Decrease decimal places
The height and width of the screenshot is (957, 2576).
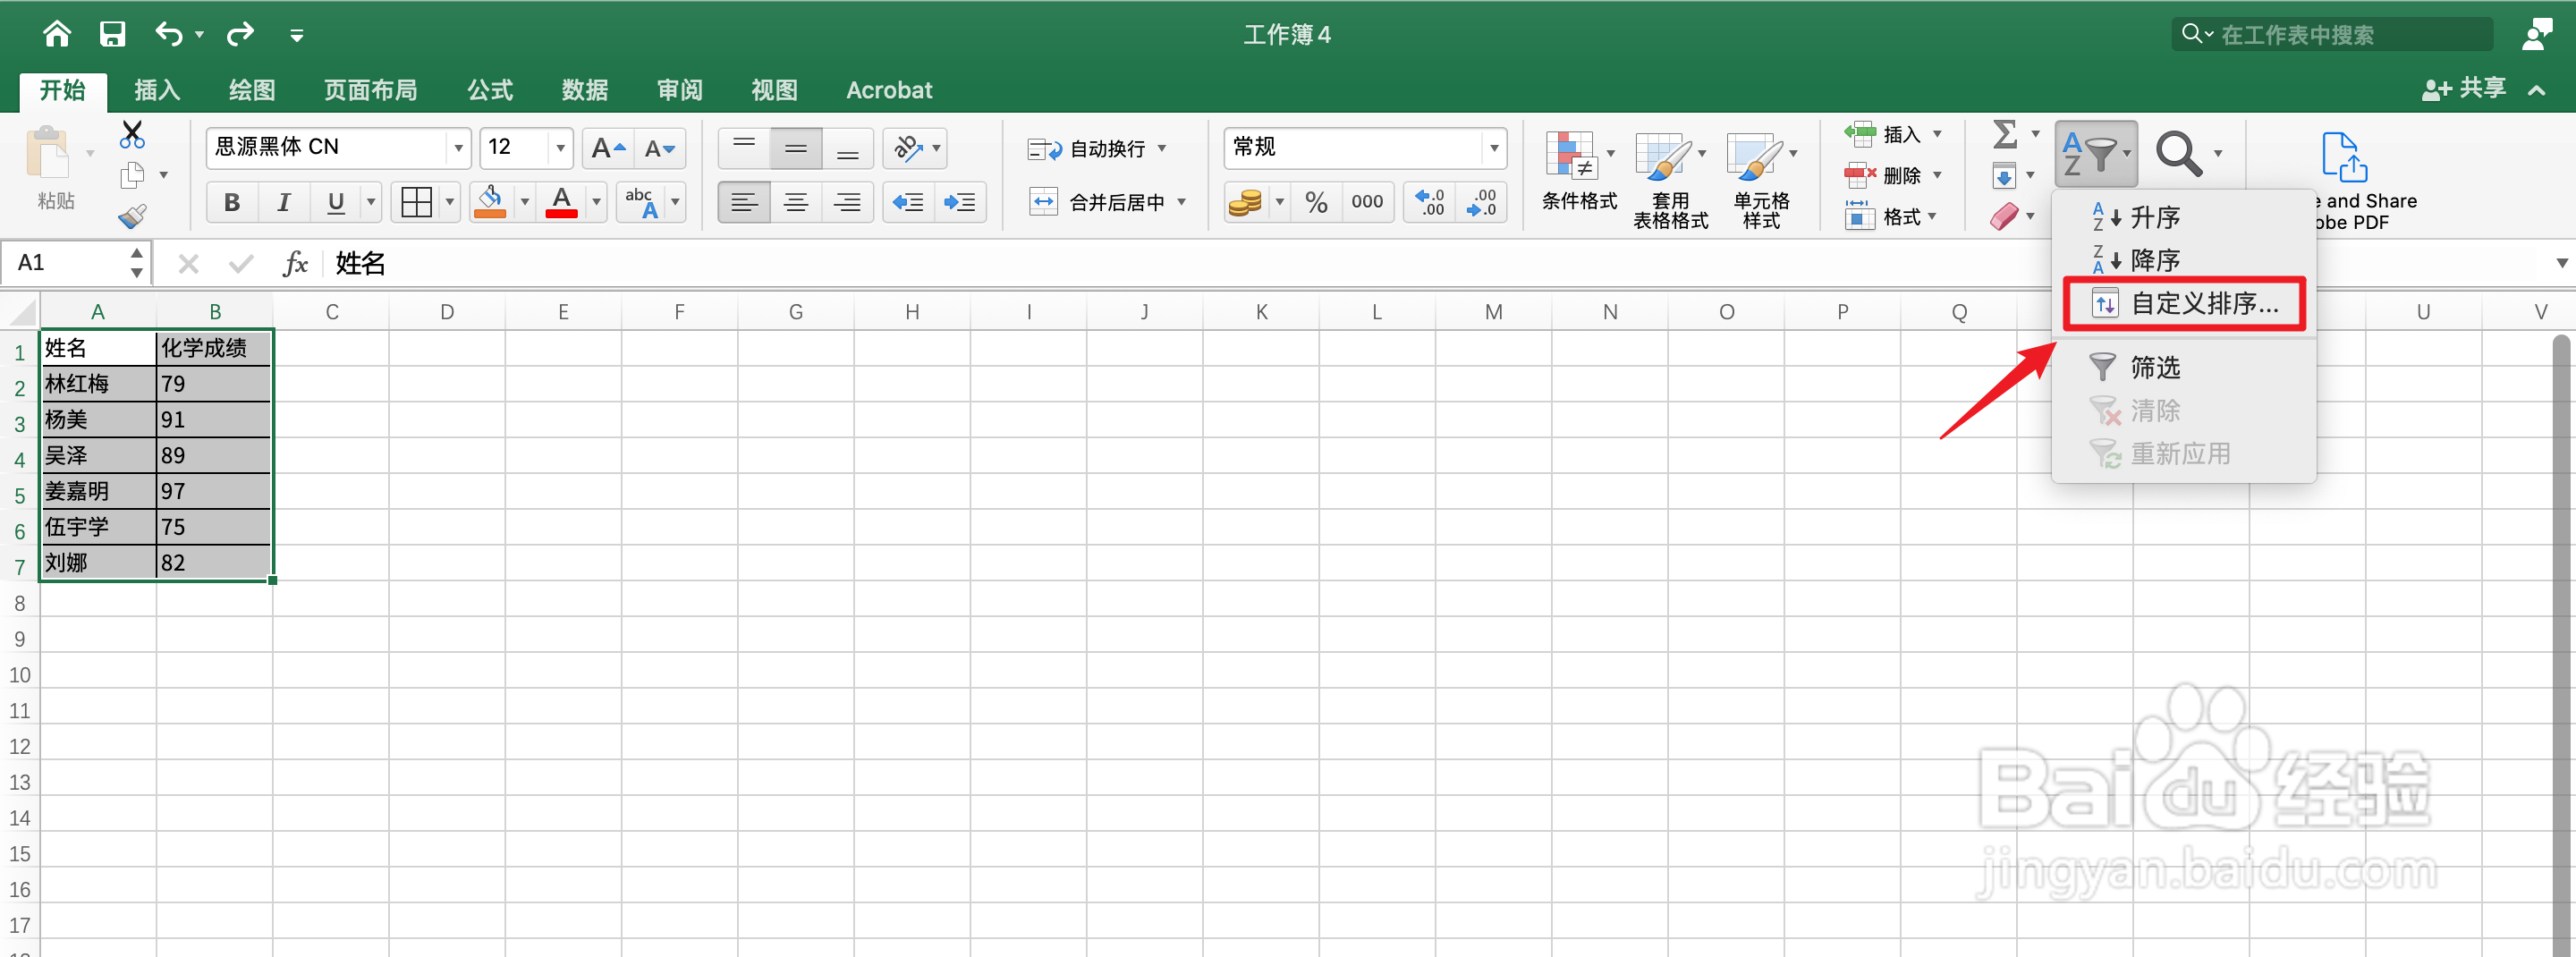(x=1481, y=202)
